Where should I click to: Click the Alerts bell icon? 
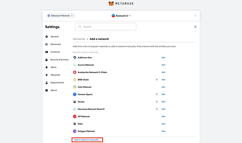coord(47,67)
